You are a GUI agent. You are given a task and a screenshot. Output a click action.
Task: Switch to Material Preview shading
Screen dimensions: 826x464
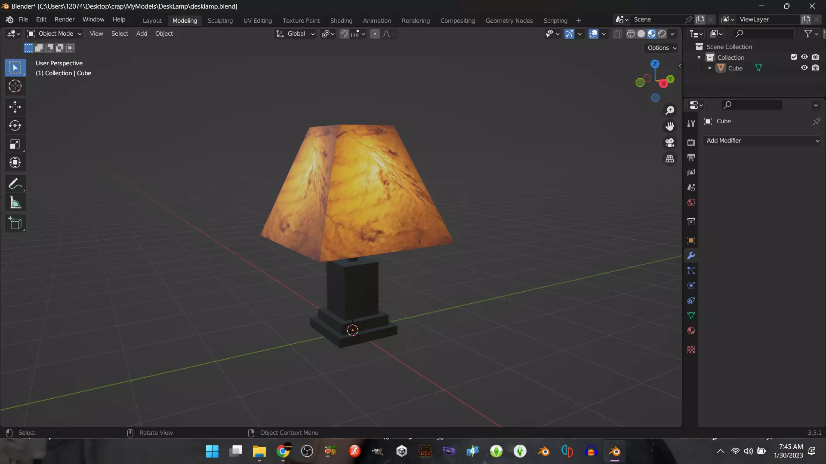[651, 34]
